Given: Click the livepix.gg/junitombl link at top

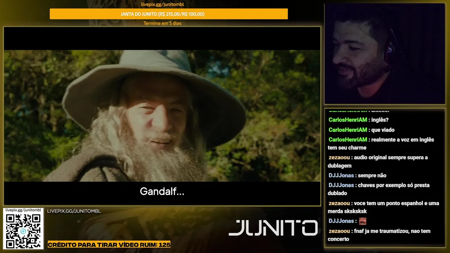Looking at the screenshot, I should coord(162,5).
